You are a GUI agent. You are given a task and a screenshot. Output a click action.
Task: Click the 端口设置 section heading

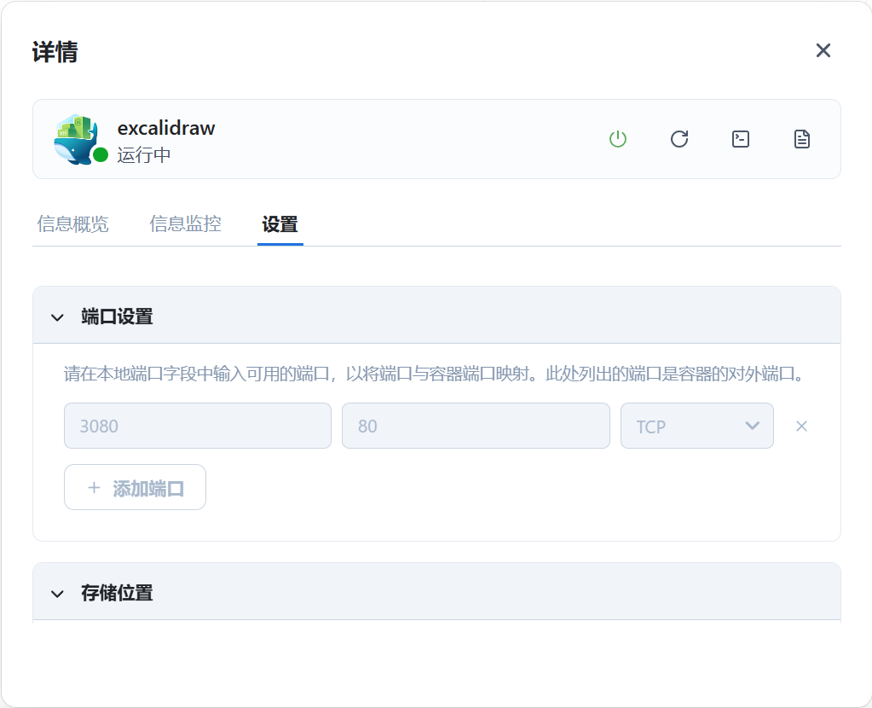[117, 316]
